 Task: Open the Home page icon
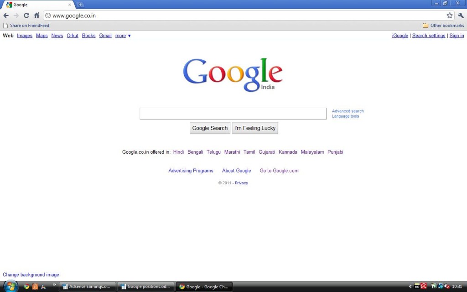36,15
